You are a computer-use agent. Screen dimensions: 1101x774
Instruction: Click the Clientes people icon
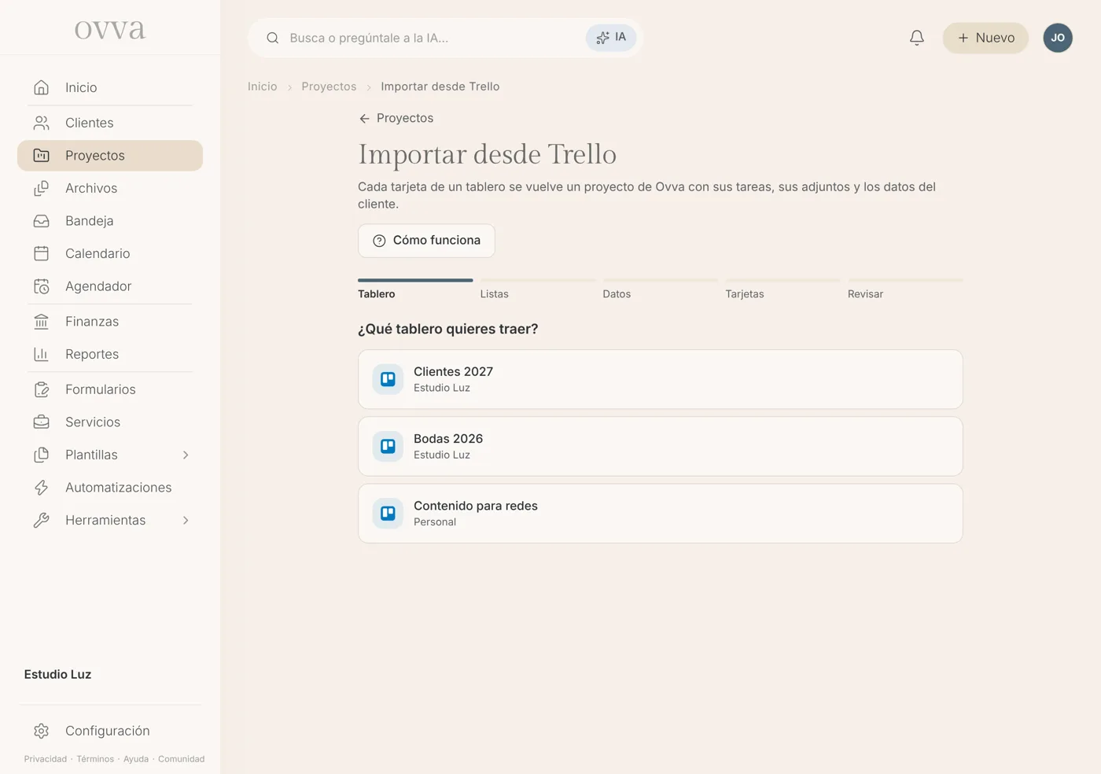(42, 123)
